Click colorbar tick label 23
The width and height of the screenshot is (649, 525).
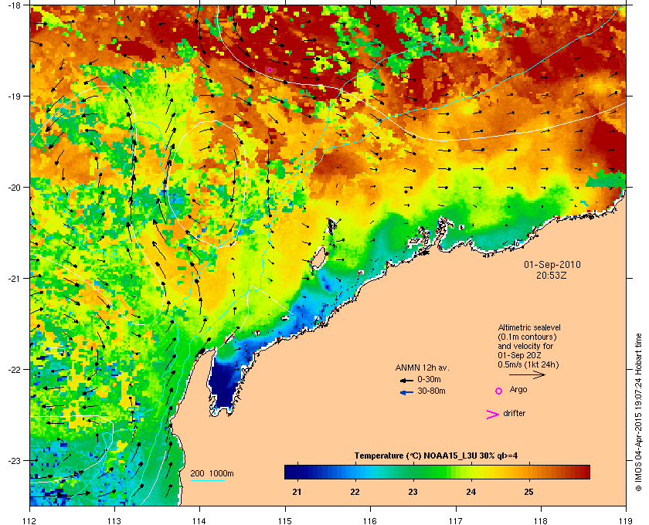pos(413,492)
